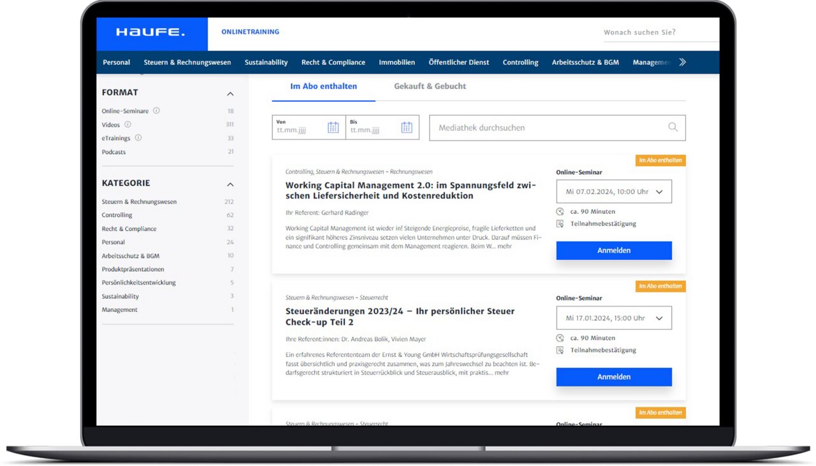
Task: Open the Von date calendar icon
Action: point(333,127)
